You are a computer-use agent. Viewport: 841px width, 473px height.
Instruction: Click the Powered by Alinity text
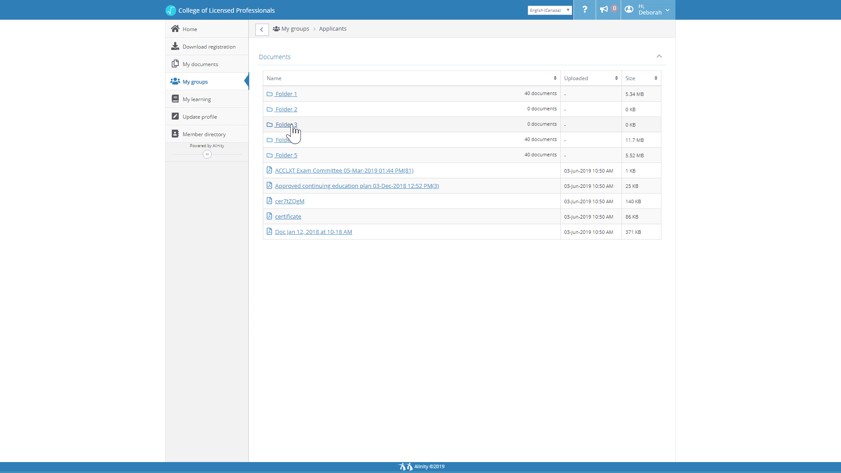[207, 145]
